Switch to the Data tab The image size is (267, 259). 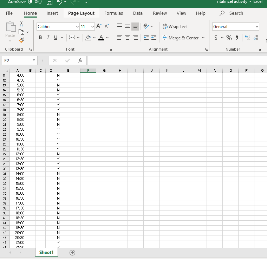[138, 13]
